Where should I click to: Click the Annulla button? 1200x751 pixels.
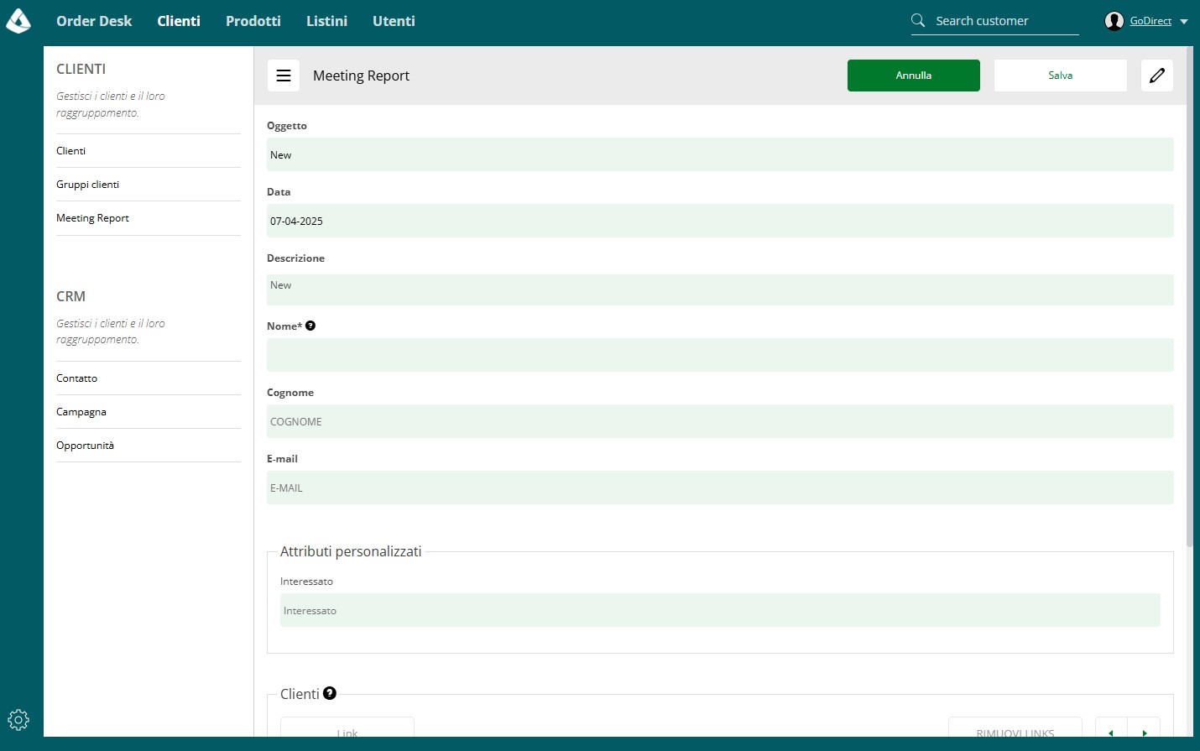pyautogui.click(x=914, y=76)
